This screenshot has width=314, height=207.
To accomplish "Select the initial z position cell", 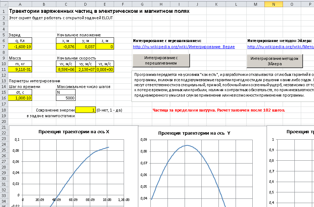I will tap(105, 47).
